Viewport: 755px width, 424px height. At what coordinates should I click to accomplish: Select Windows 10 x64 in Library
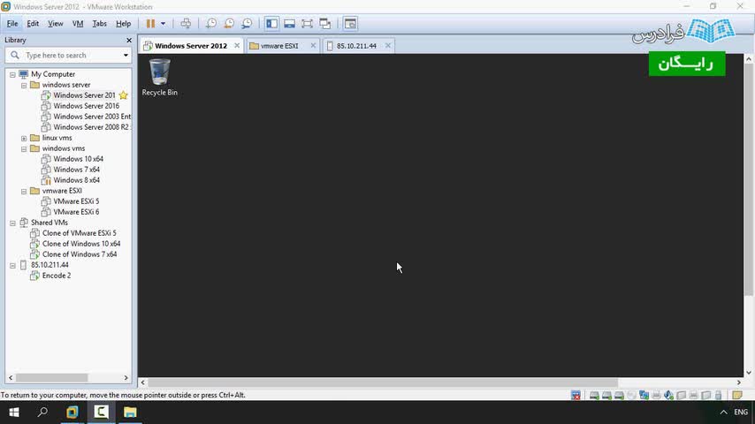tap(78, 159)
